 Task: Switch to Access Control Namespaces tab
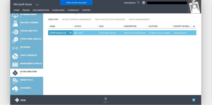(x=77, y=19)
